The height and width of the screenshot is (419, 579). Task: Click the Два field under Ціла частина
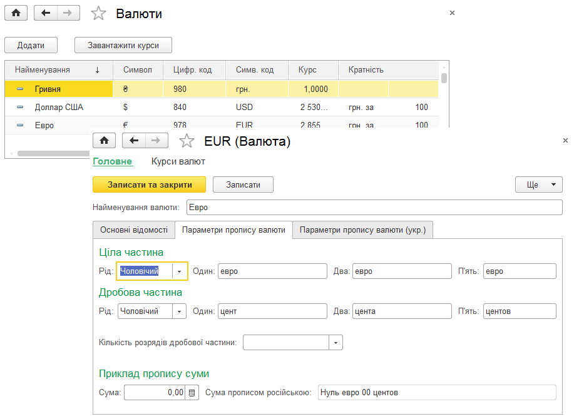click(x=402, y=271)
